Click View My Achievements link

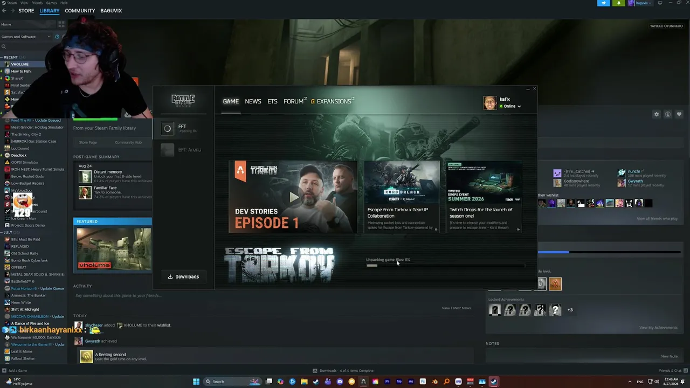coord(658,328)
